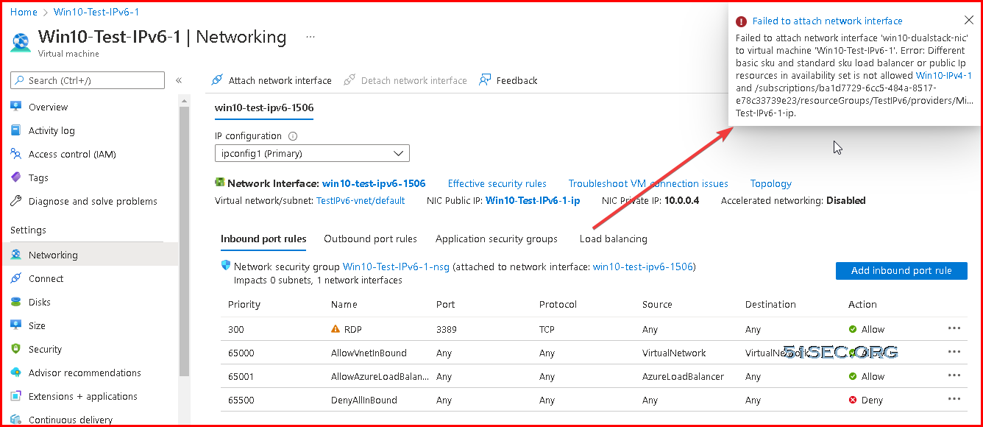Open Win10-Test-IPv6-1-ip public IP link

(533, 200)
